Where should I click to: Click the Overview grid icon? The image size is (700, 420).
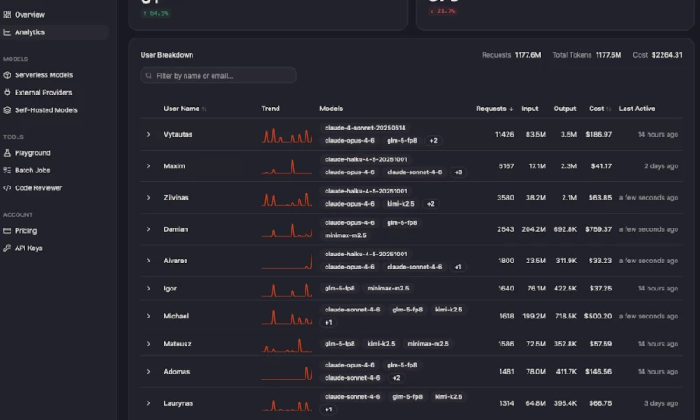pyautogui.click(x=7, y=15)
